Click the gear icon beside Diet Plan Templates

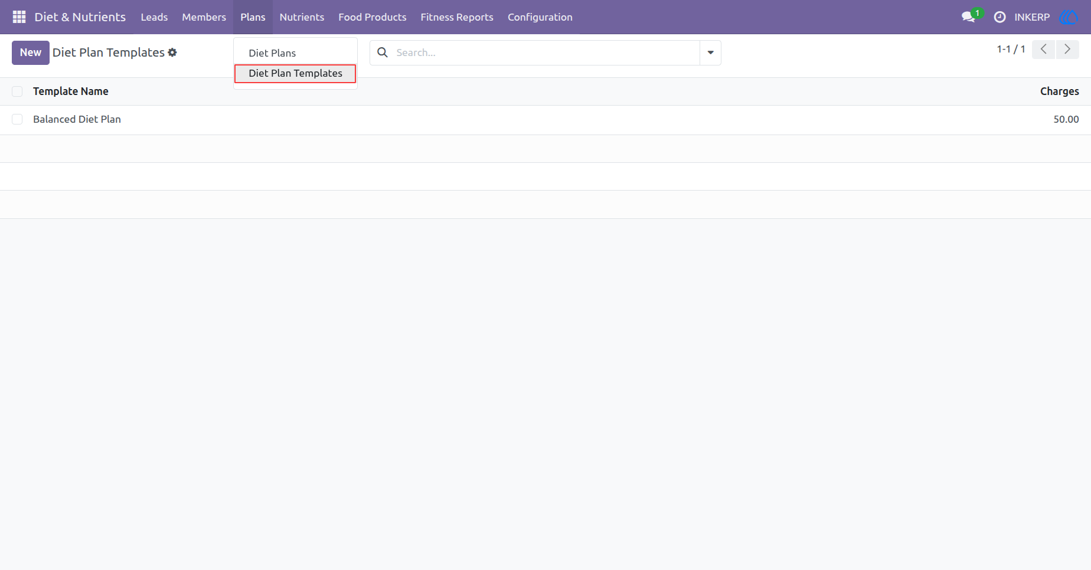tap(172, 53)
